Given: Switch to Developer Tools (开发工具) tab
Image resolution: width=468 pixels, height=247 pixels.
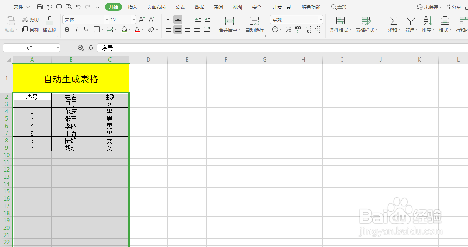Looking at the screenshot, I should click(x=282, y=7).
